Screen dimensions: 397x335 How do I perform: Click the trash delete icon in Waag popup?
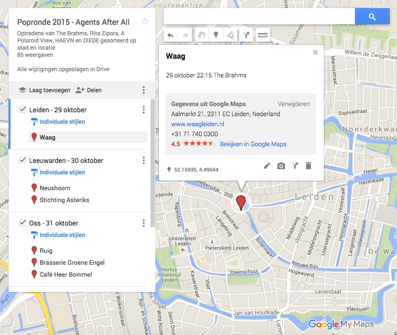point(309,166)
